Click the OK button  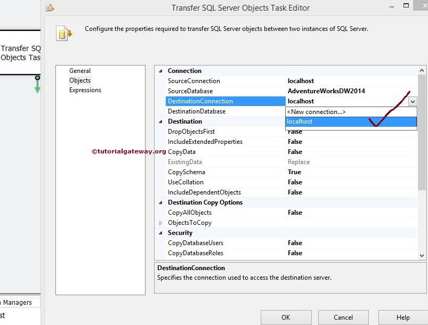[x=286, y=317]
